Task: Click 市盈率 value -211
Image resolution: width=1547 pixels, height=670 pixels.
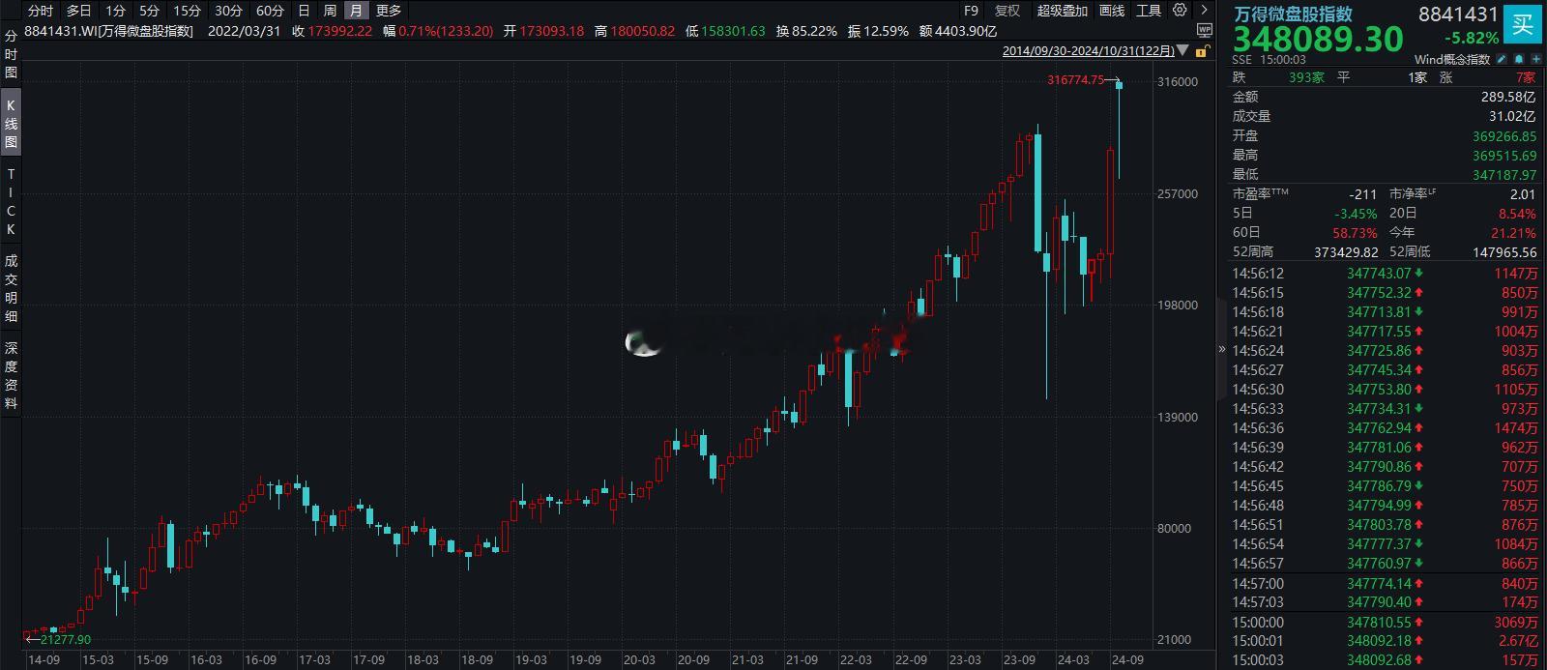Action: pos(1362,194)
